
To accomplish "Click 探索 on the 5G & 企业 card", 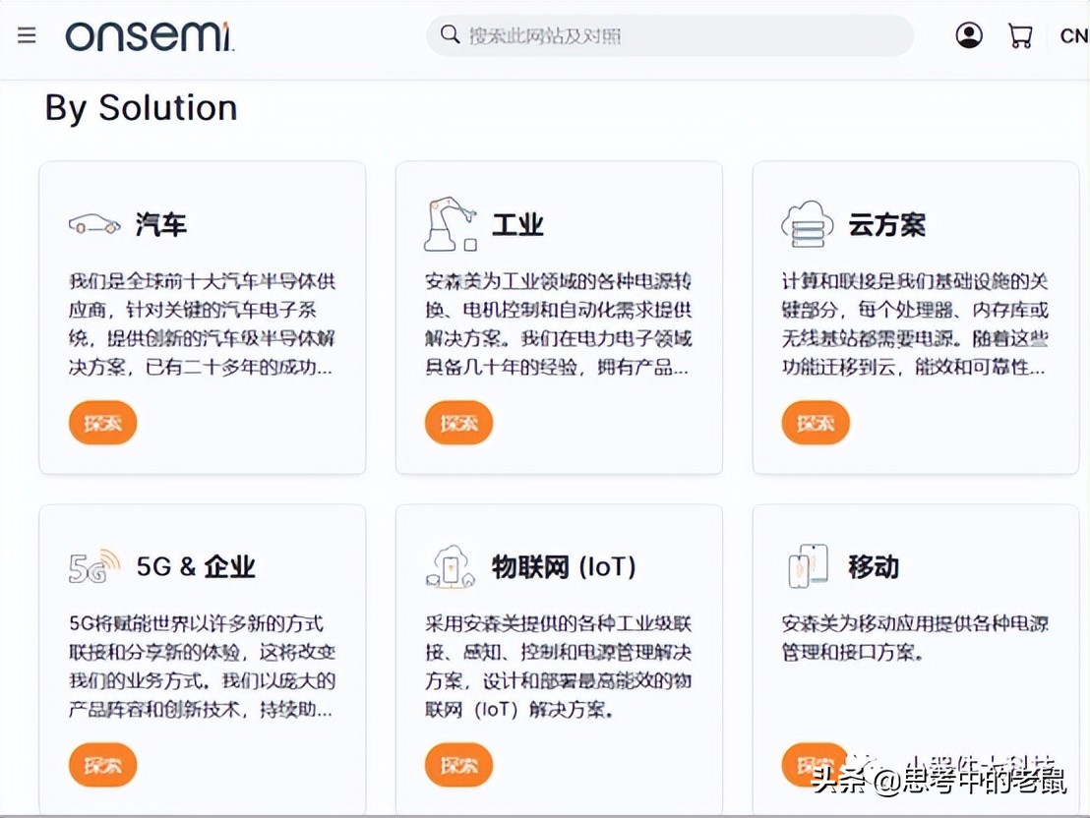I will coord(102,765).
